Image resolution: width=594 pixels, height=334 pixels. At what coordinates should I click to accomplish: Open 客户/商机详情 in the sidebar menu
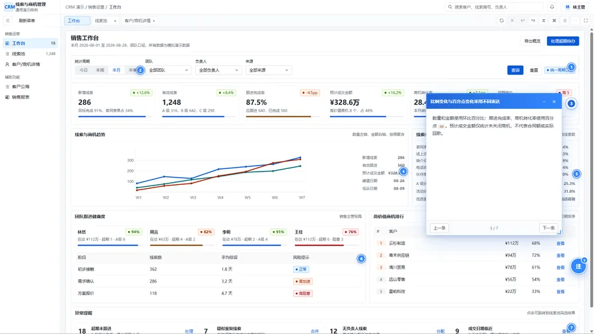coord(30,65)
